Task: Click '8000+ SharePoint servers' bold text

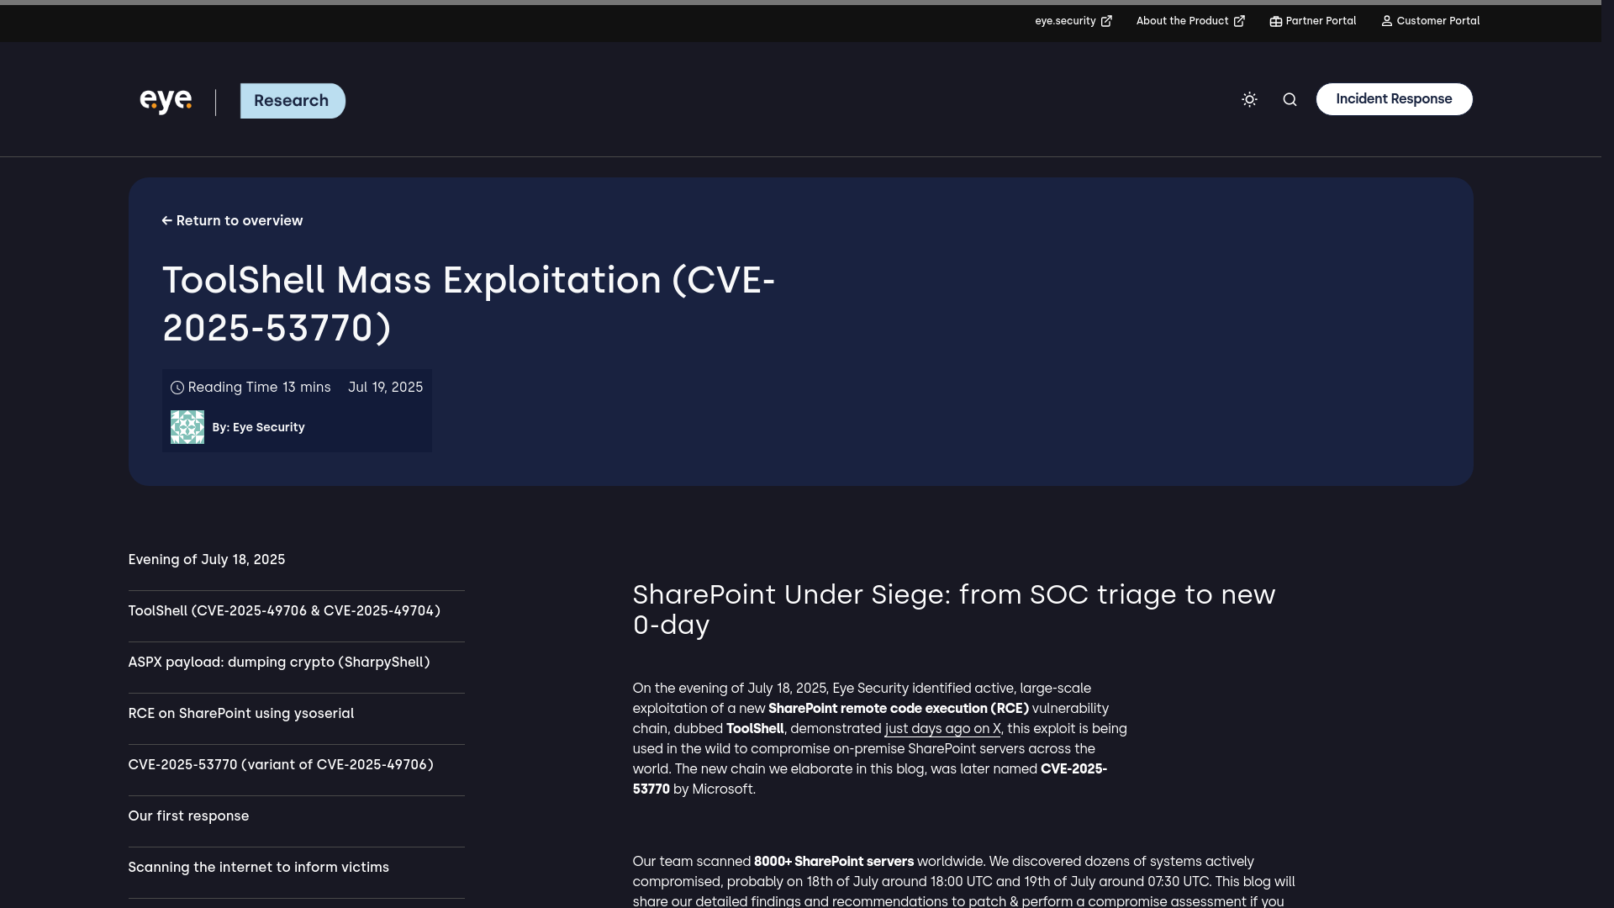Action: coord(834,862)
